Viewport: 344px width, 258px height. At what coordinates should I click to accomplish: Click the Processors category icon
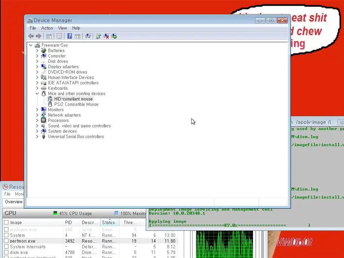tap(43, 120)
